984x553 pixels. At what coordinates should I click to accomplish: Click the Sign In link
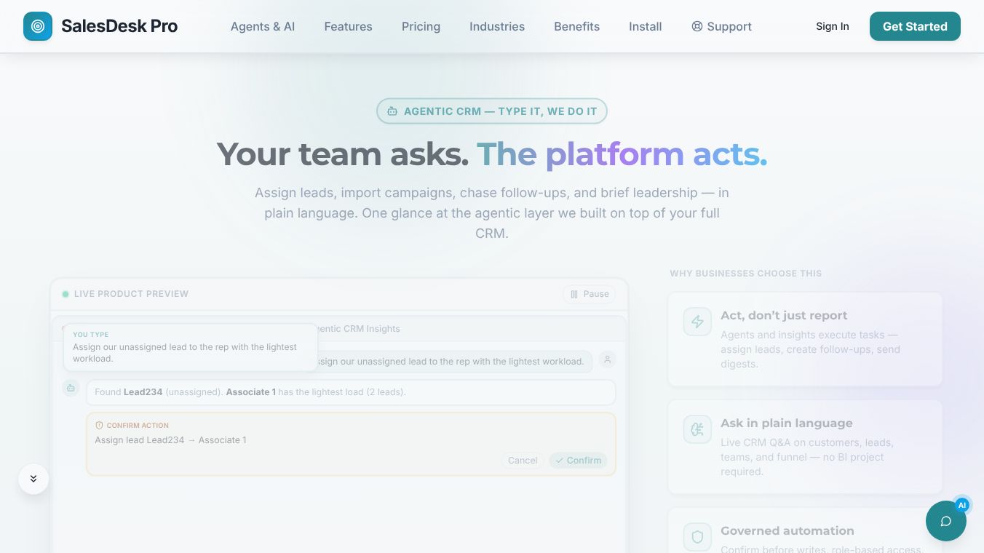[x=832, y=26]
